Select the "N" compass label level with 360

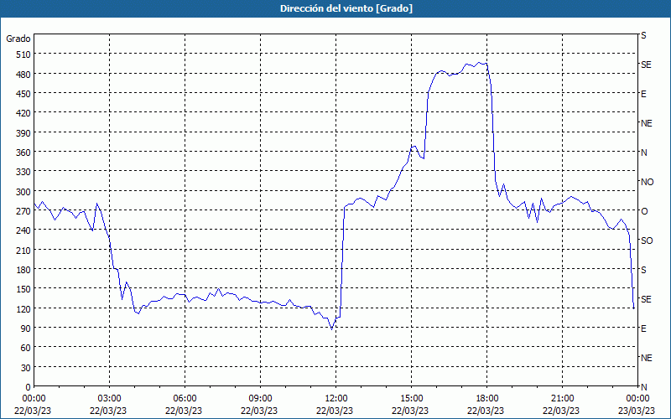643,153
